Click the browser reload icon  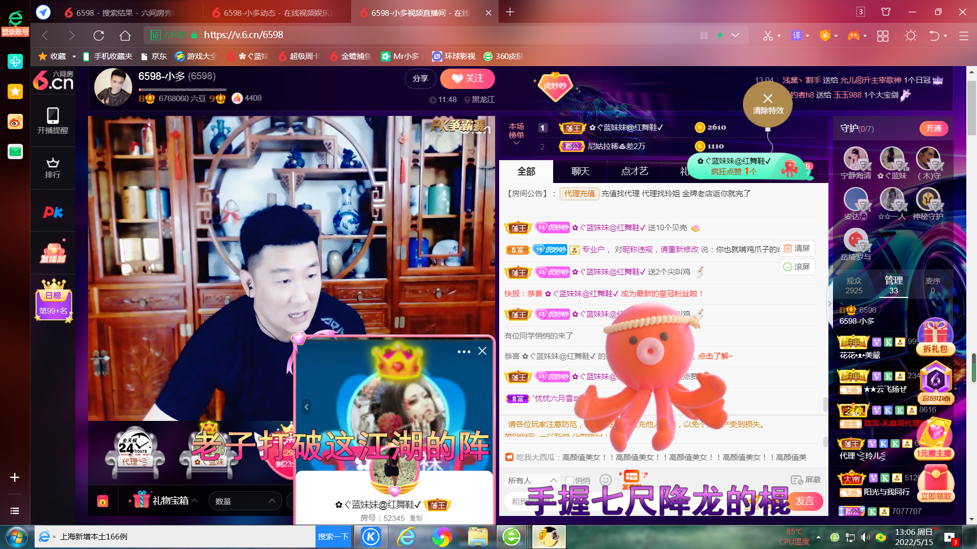point(99,35)
